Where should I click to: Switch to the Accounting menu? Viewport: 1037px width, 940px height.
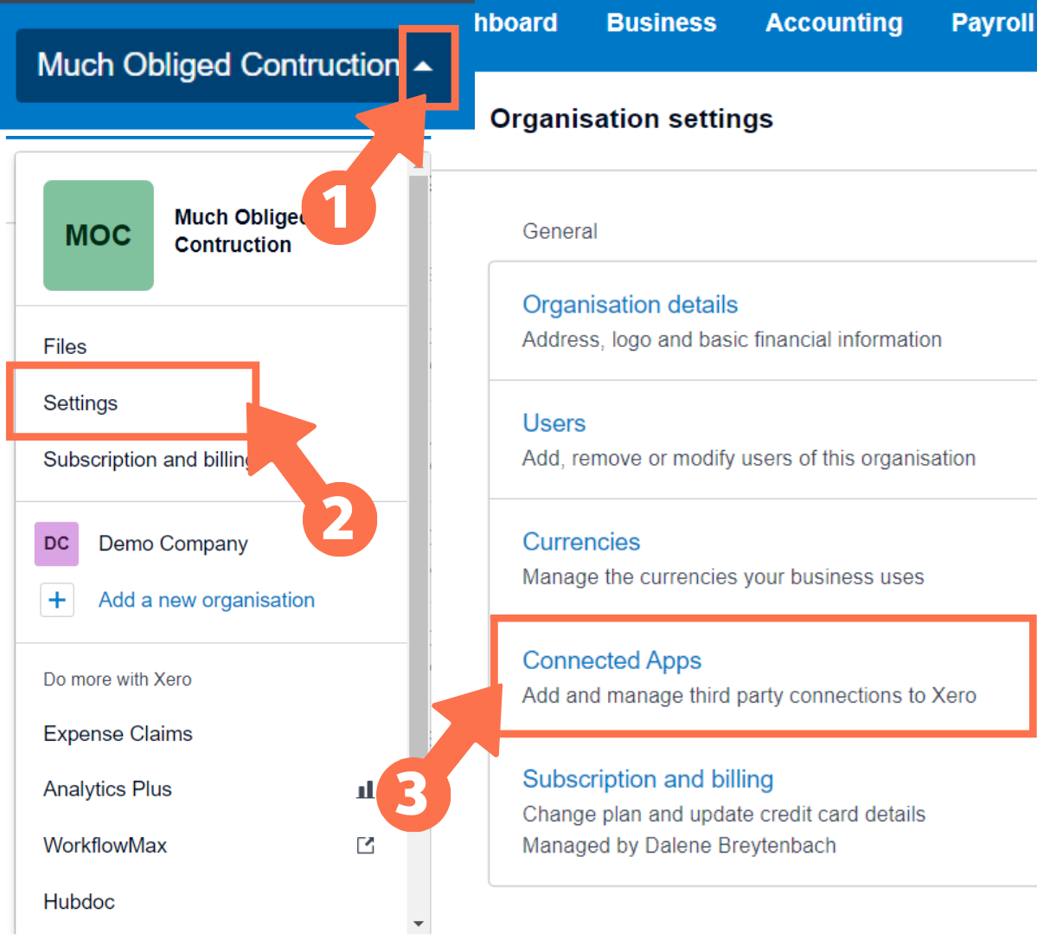tap(832, 23)
